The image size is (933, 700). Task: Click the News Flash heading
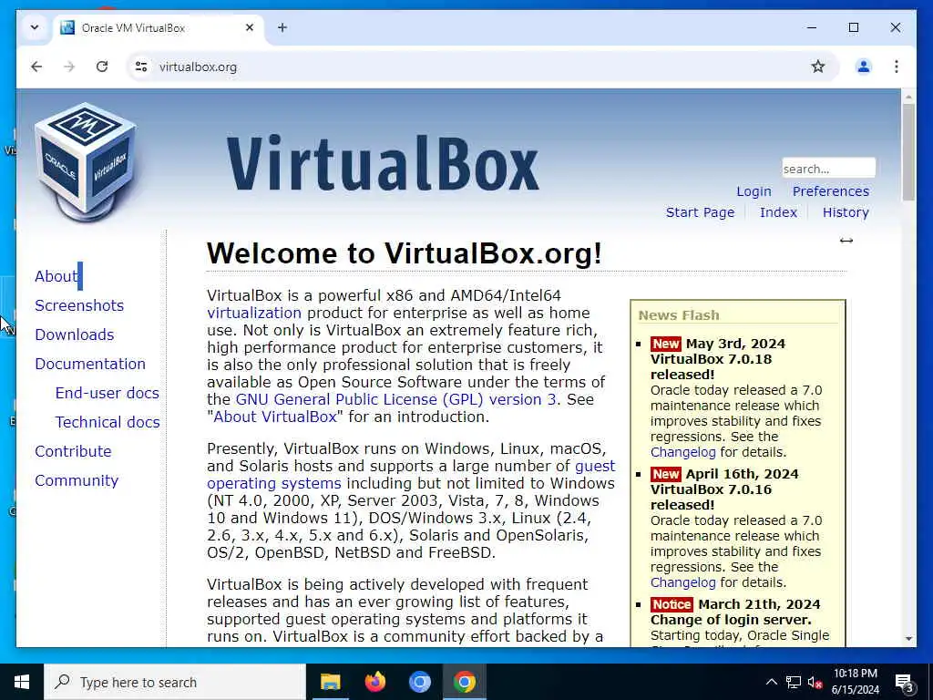coord(678,315)
